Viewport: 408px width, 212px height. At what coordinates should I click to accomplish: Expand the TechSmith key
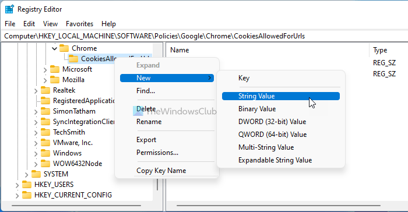(36, 133)
